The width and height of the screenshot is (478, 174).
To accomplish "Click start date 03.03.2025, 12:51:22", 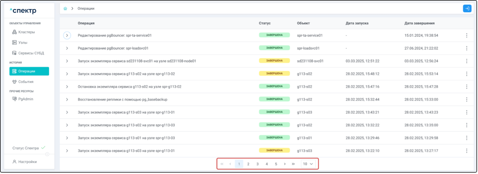I will (x=362, y=61).
